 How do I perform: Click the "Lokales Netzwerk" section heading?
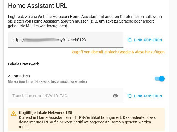24,64
